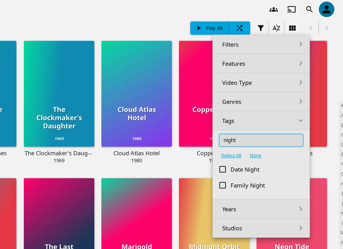Expand the Years section
343x249 pixels.
pos(261,209)
